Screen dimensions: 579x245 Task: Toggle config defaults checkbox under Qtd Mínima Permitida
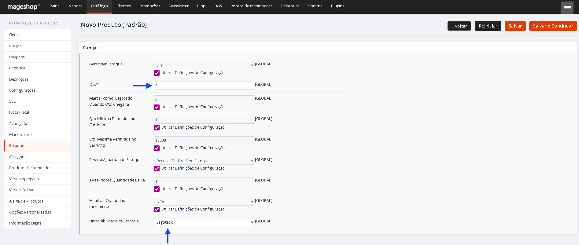pyautogui.click(x=157, y=128)
